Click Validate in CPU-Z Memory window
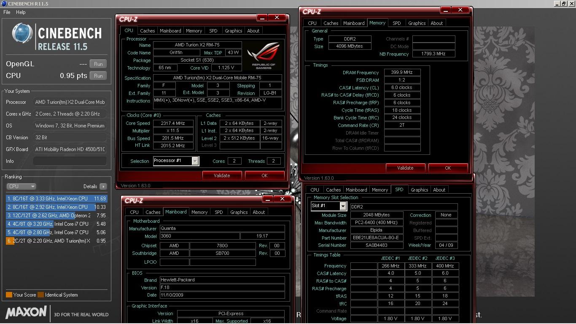 tap(405, 168)
